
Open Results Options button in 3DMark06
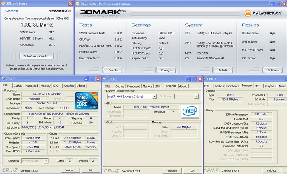point(273,70)
